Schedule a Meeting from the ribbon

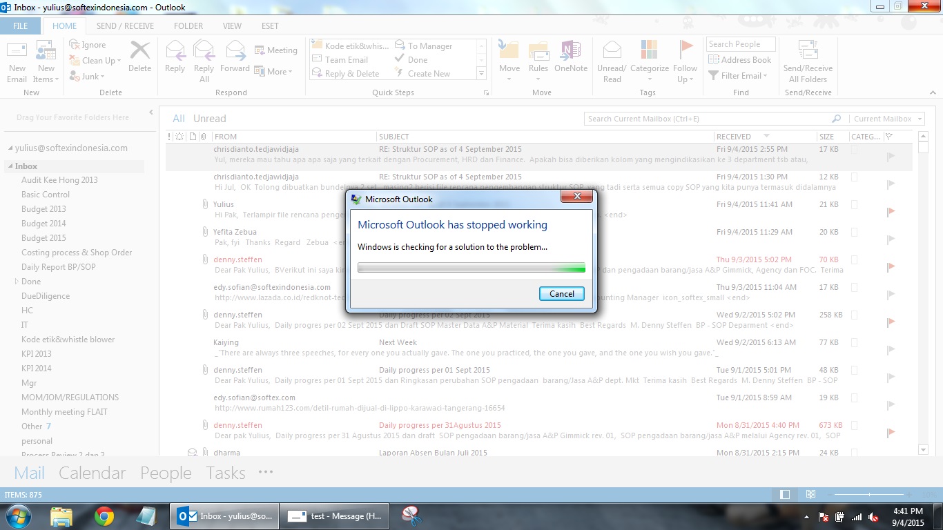(x=276, y=50)
